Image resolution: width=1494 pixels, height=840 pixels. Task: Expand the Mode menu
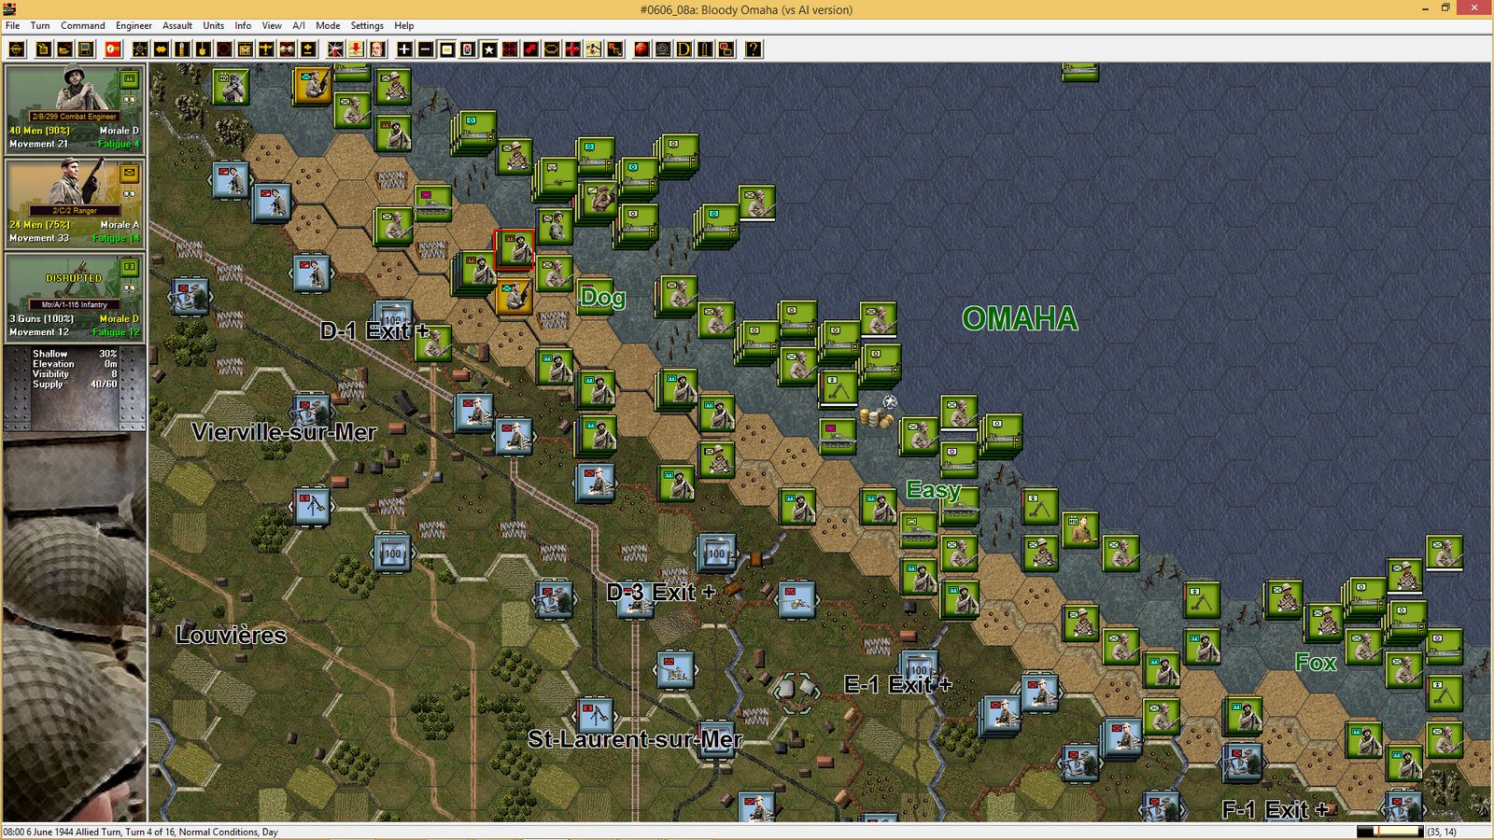coord(328,25)
